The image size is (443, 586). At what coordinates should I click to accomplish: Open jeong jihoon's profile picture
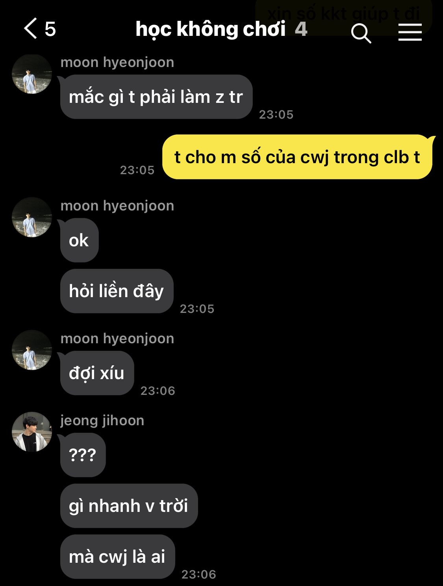pos(32,432)
